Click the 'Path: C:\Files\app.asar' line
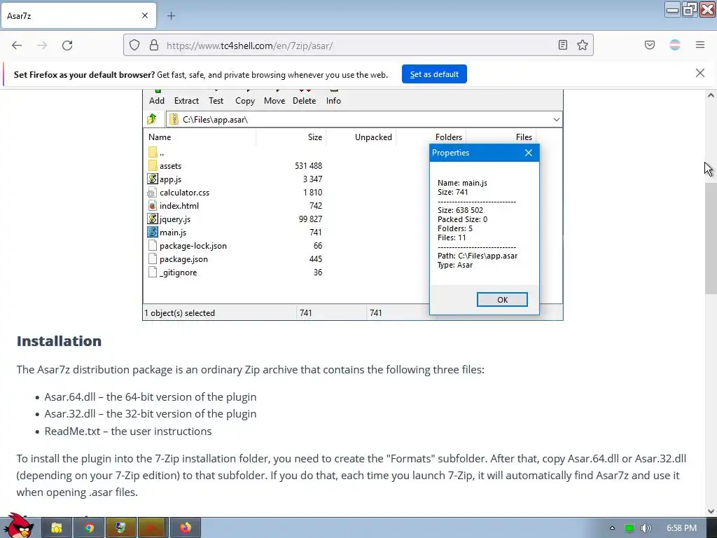This screenshot has width=717, height=538. click(x=478, y=256)
